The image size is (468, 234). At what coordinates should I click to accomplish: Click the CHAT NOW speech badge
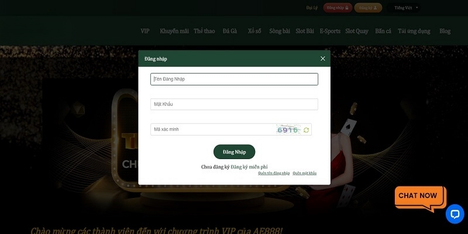coord(420,198)
